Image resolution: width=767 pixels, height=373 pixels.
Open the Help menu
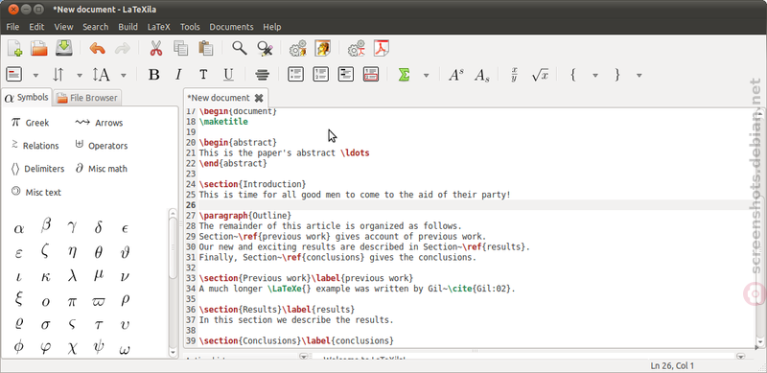pyautogui.click(x=272, y=27)
